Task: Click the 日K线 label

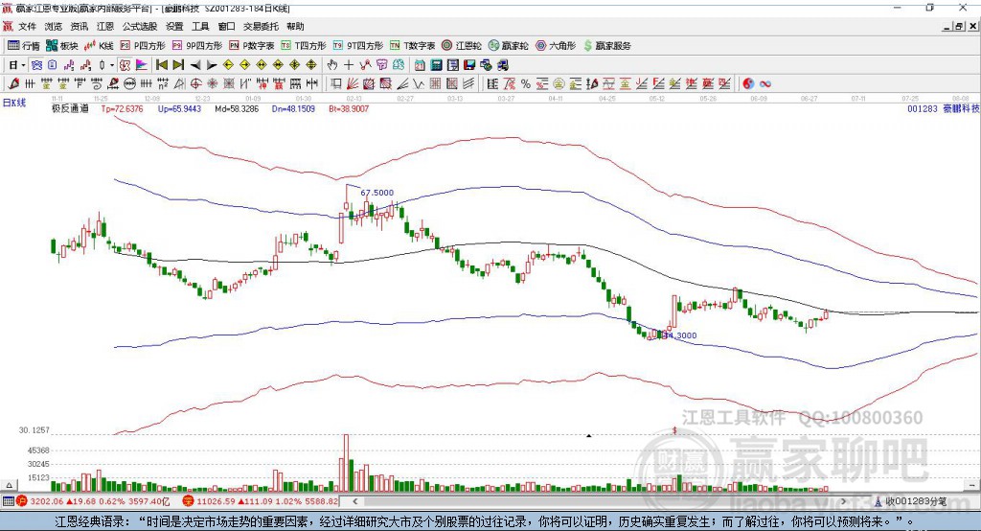Action: click(x=14, y=103)
